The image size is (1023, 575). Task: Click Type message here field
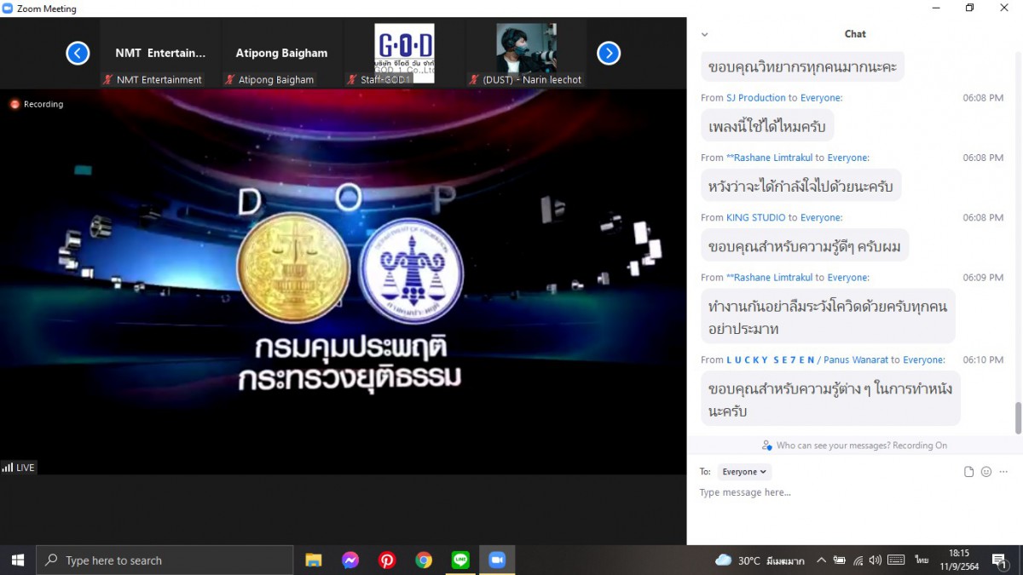tap(854, 492)
